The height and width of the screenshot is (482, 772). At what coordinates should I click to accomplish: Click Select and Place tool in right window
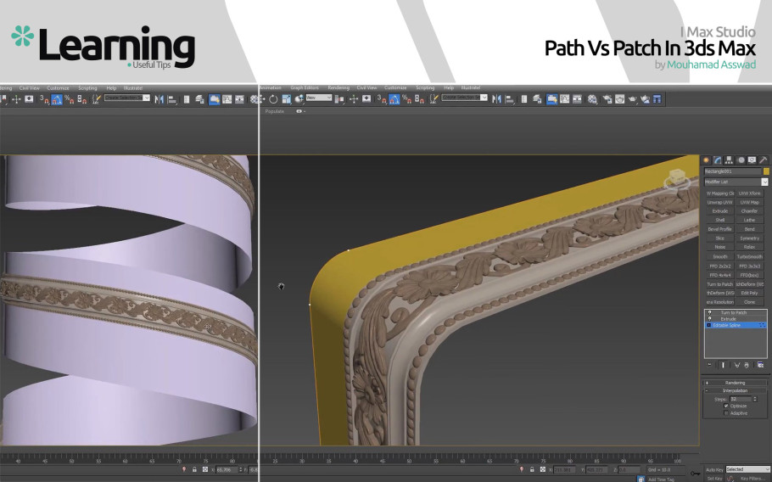pos(299,99)
